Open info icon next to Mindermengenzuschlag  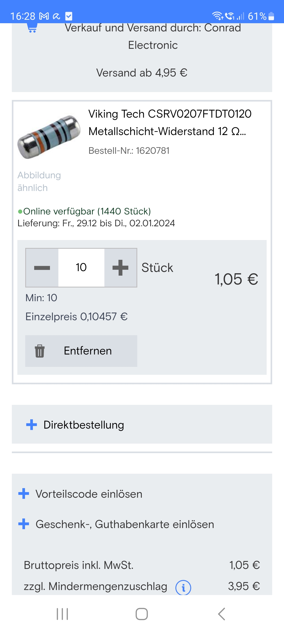(x=183, y=587)
